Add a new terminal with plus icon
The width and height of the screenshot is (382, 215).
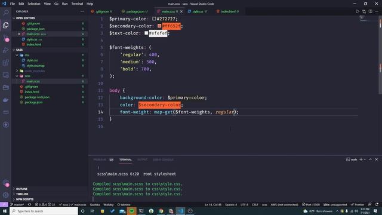tap(361, 159)
